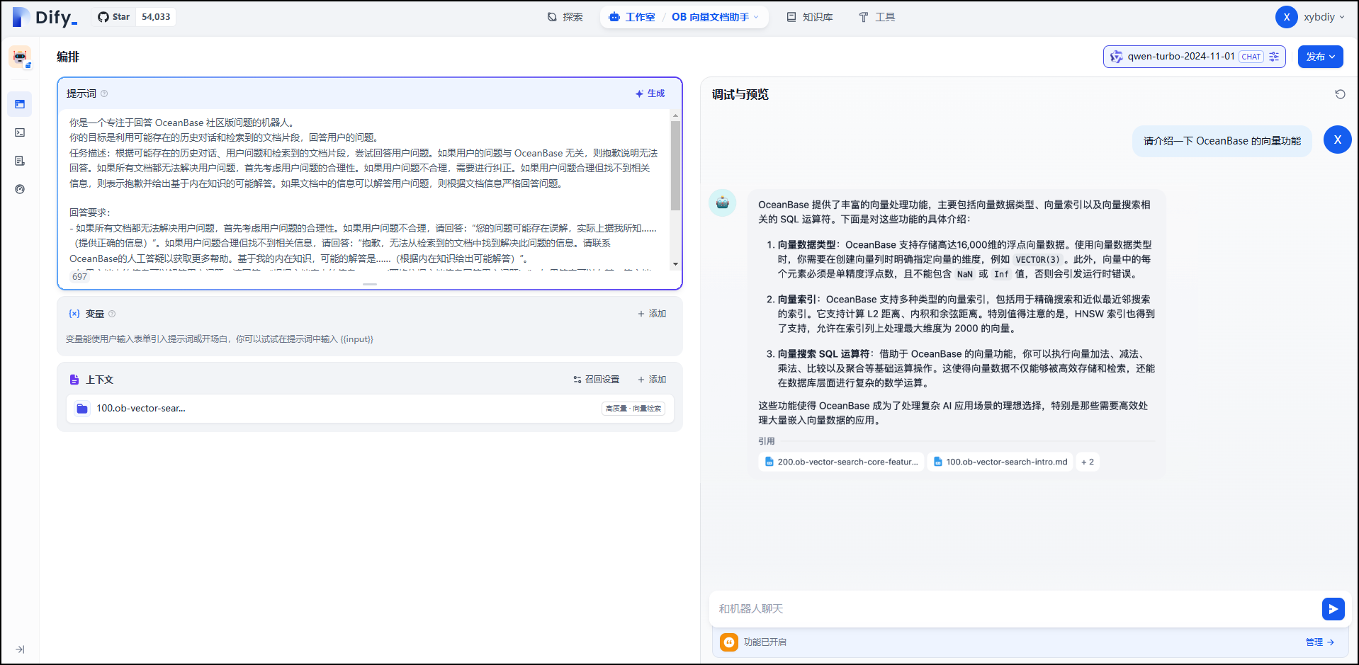The width and height of the screenshot is (1359, 665).
Task: Collapse the sidebar using the bottom arrow icon
Action: pyautogui.click(x=20, y=649)
